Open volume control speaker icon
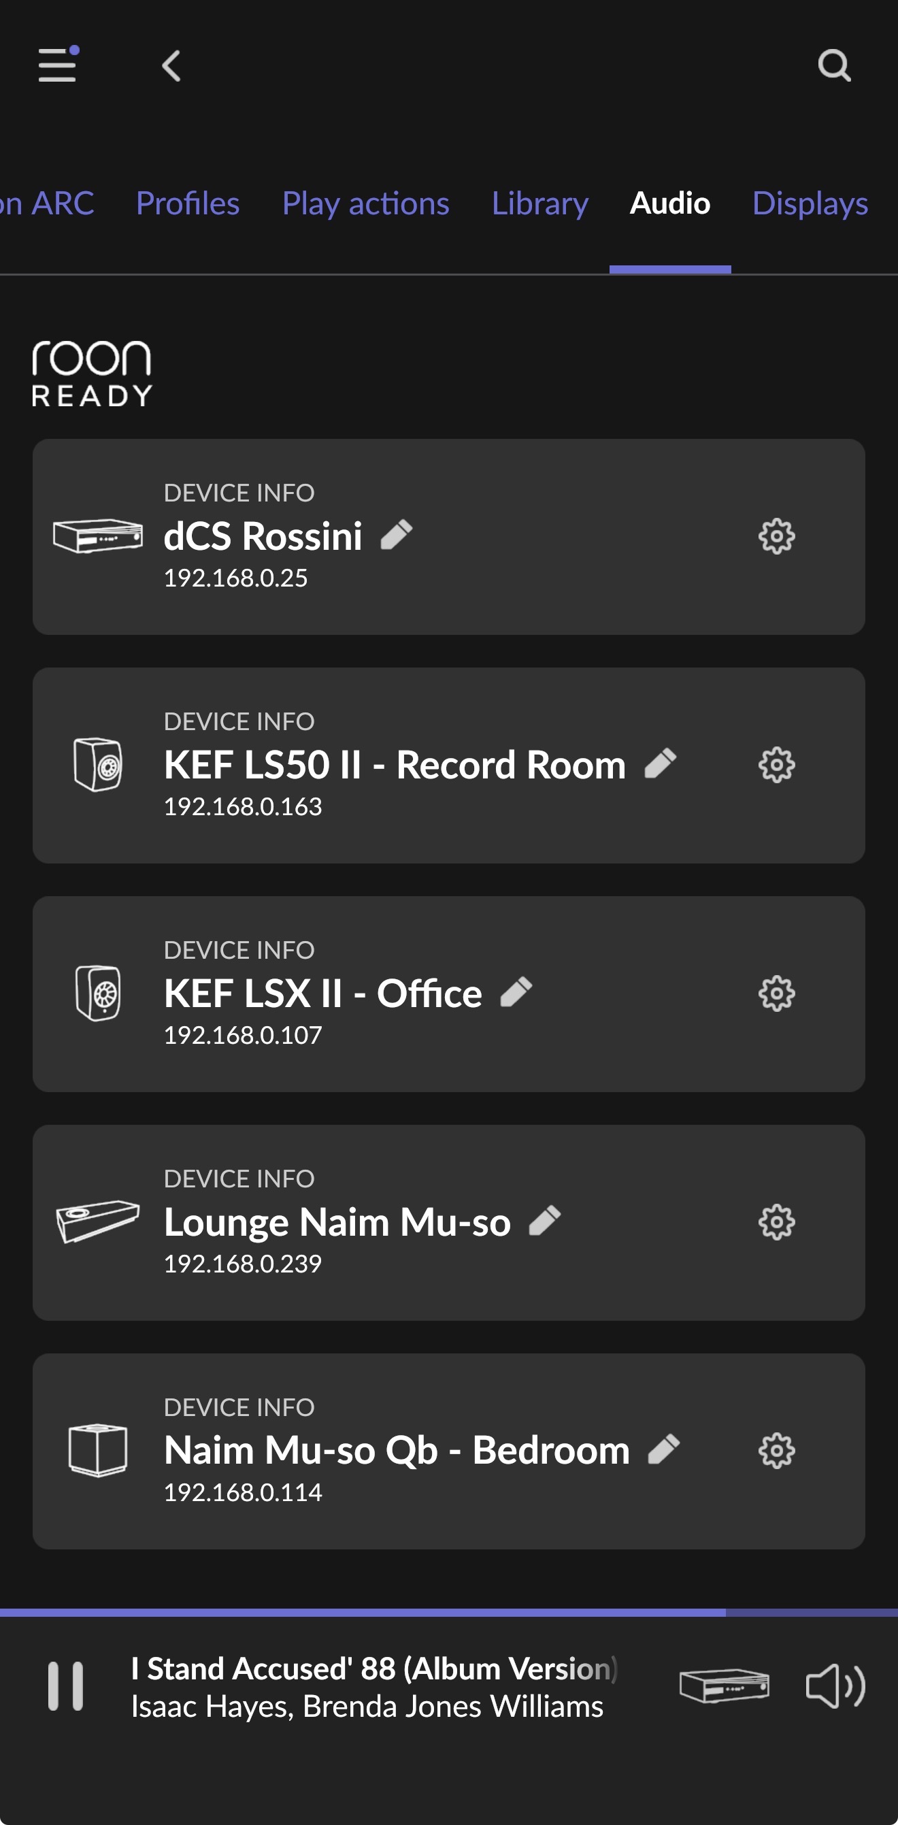Image resolution: width=898 pixels, height=1825 pixels. (834, 1686)
